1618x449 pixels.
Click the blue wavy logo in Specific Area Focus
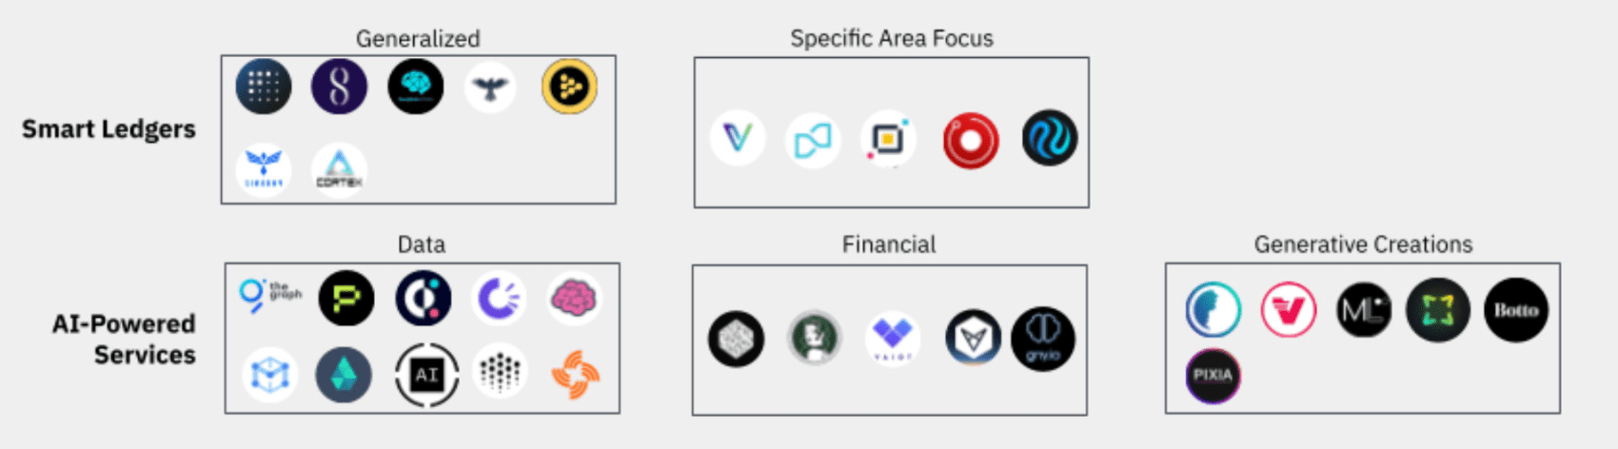(1050, 139)
